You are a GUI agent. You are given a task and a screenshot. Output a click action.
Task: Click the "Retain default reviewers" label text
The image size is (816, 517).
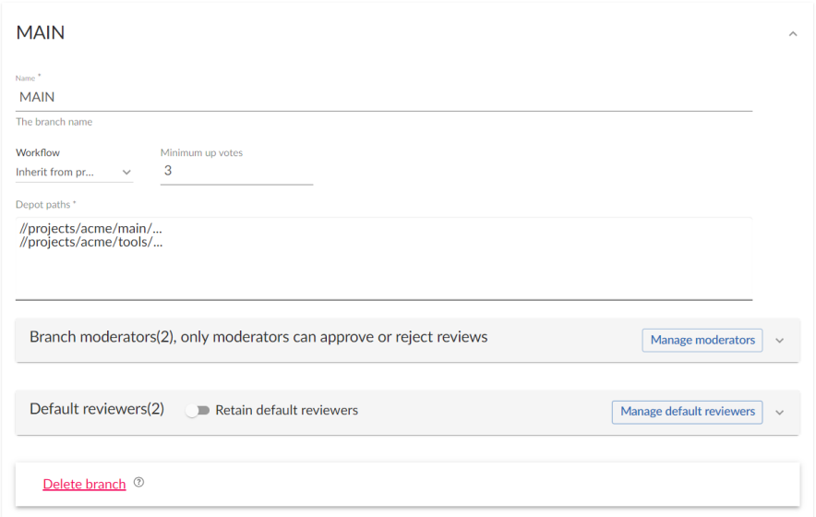pyautogui.click(x=286, y=410)
